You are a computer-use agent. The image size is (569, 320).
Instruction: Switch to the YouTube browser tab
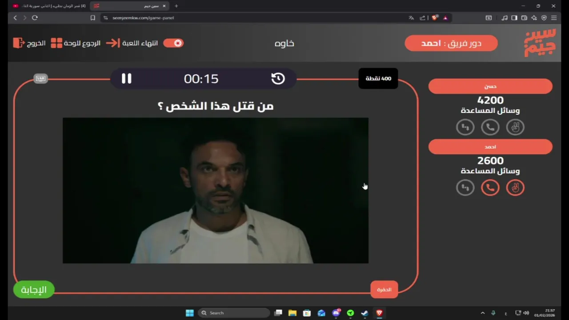tap(49, 6)
